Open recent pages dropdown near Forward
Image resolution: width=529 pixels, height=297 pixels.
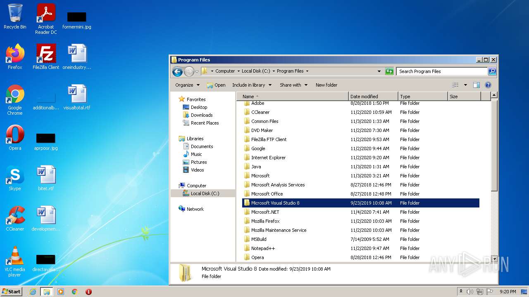tap(197, 71)
